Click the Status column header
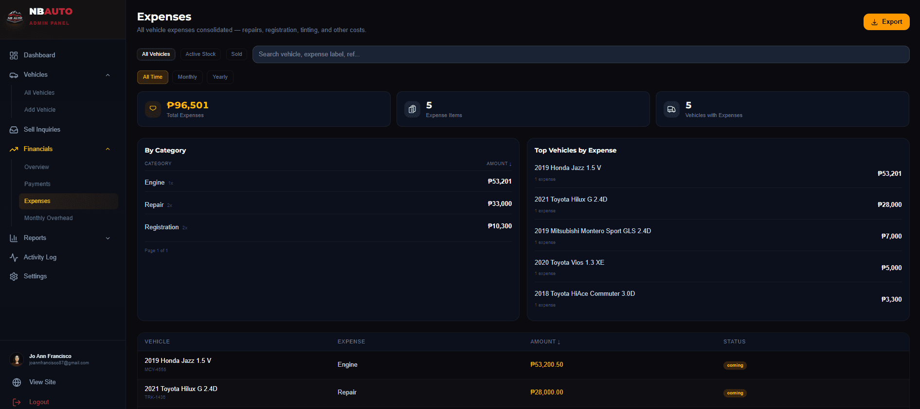920x409 pixels. tap(734, 342)
